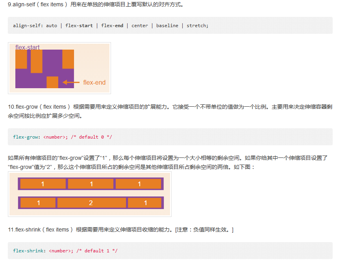Image resolution: width=337 pixels, height=263 pixels.
Task: Click the orange box labeled '2' in the diagram
Action: (x=92, y=203)
